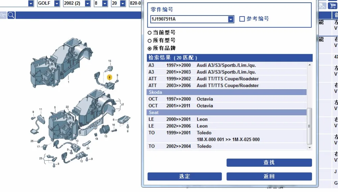338x192 pixels.
Task: Click the 返回 back button
Action: 269,176
